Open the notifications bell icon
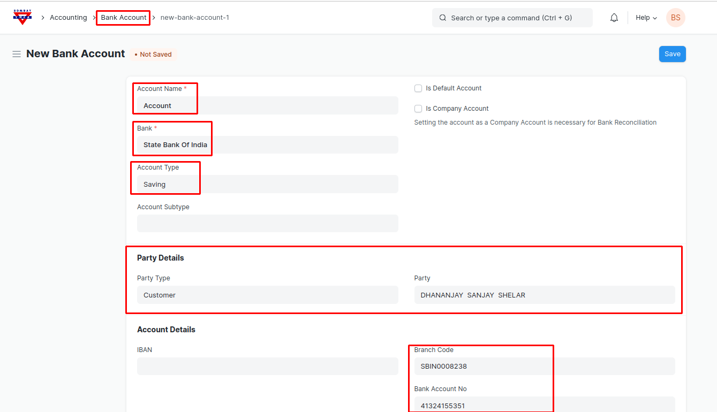The height and width of the screenshot is (412, 717). point(614,18)
